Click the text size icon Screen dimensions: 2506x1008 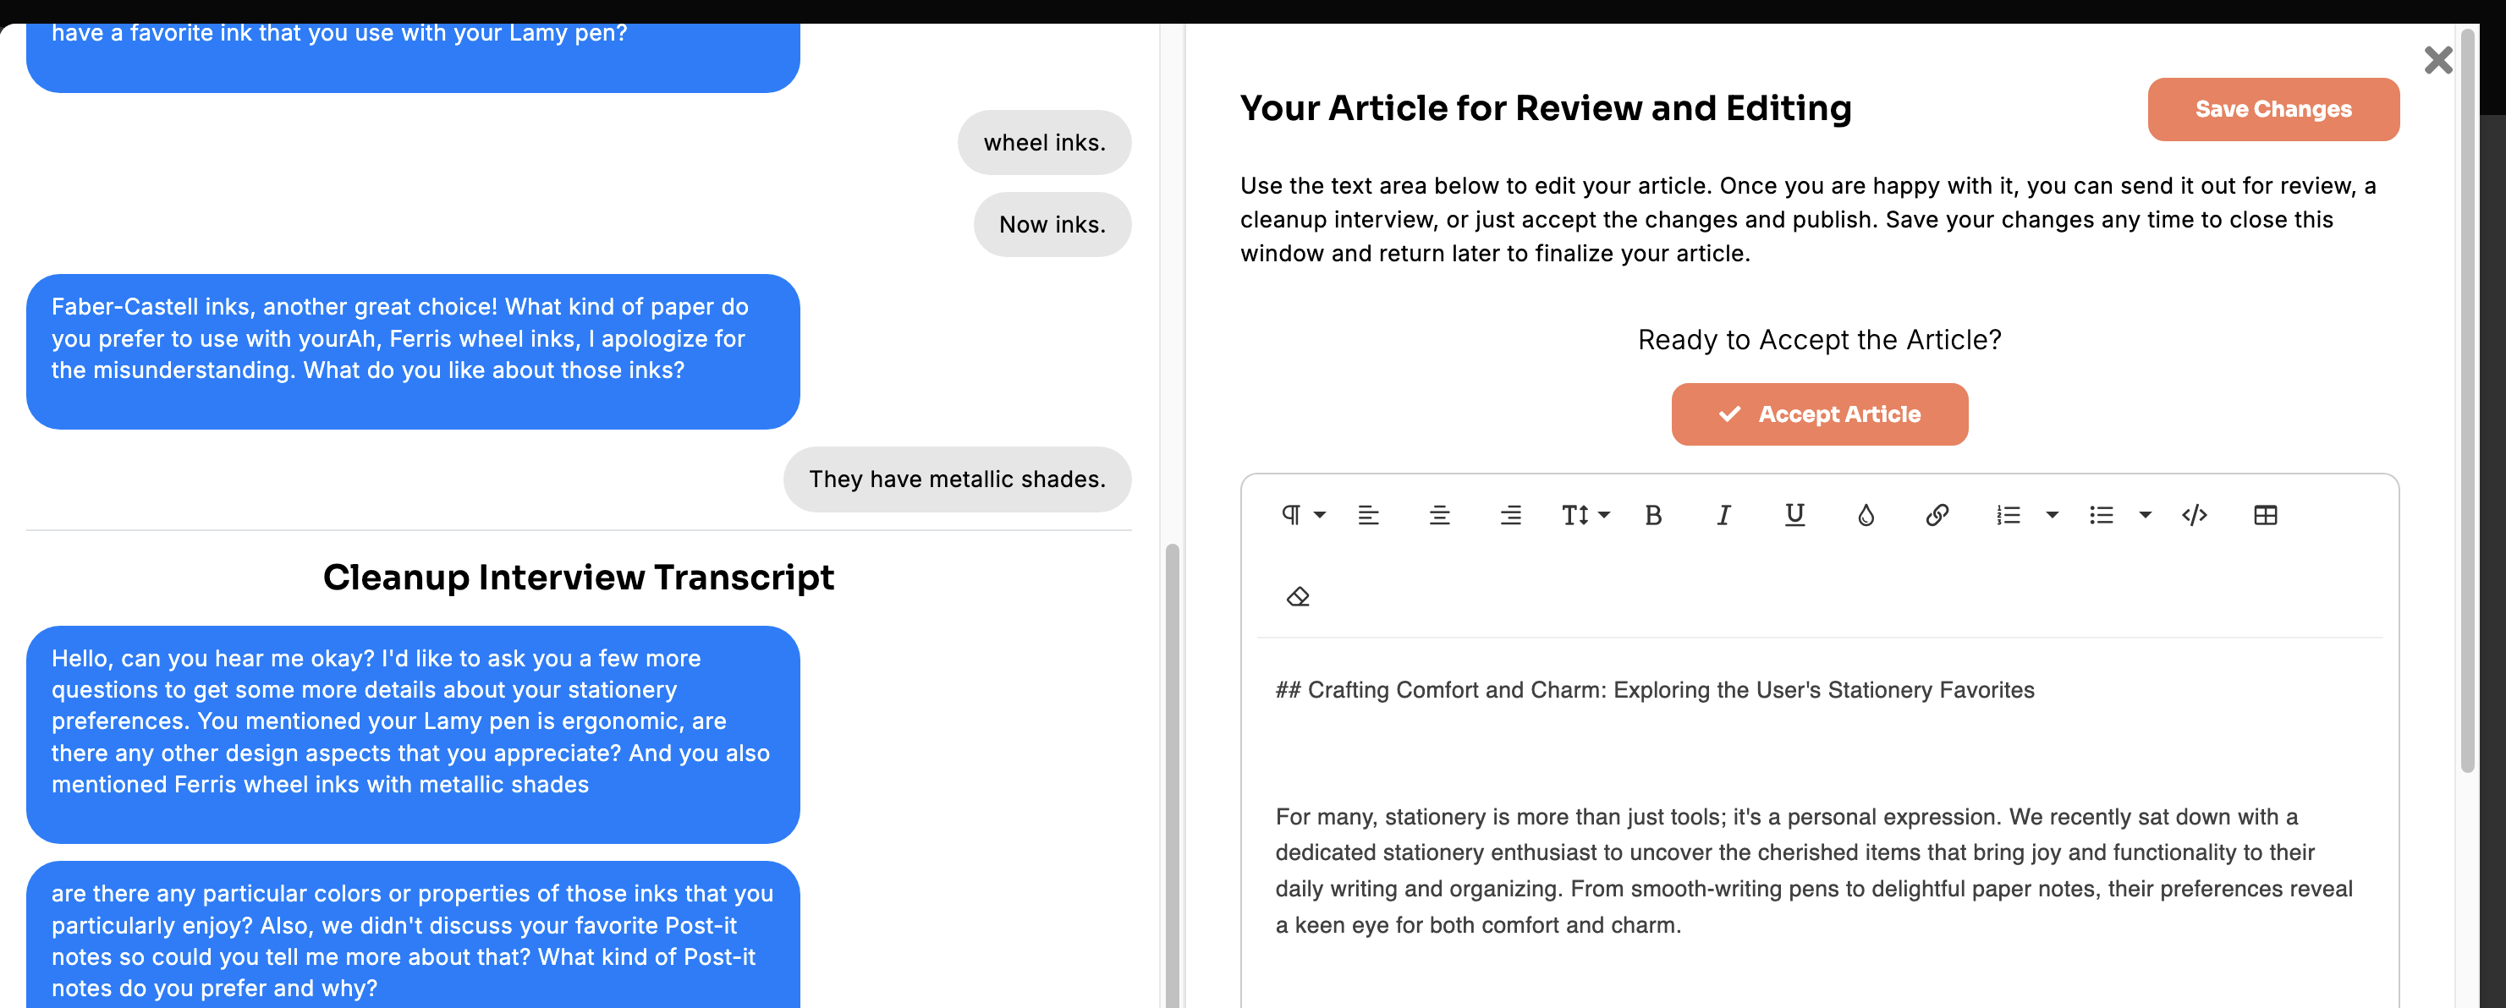point(1575,515)
